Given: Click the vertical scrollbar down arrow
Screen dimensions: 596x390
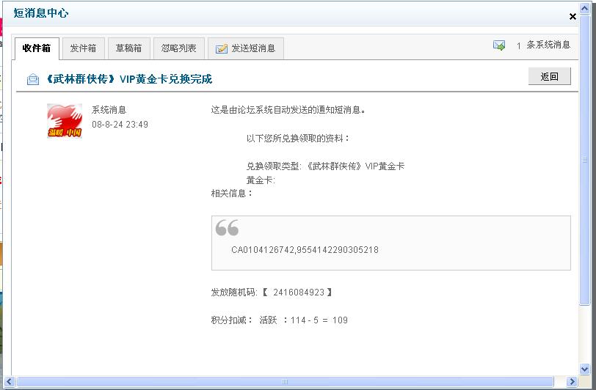Looking at the screenshot, I should click(x=585, y=369).
